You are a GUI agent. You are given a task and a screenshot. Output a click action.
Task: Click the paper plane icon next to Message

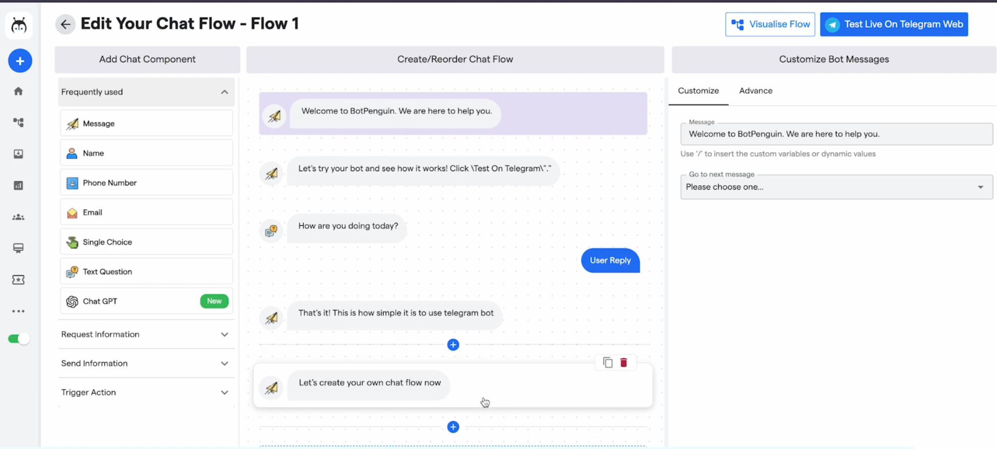click(73, 124)
